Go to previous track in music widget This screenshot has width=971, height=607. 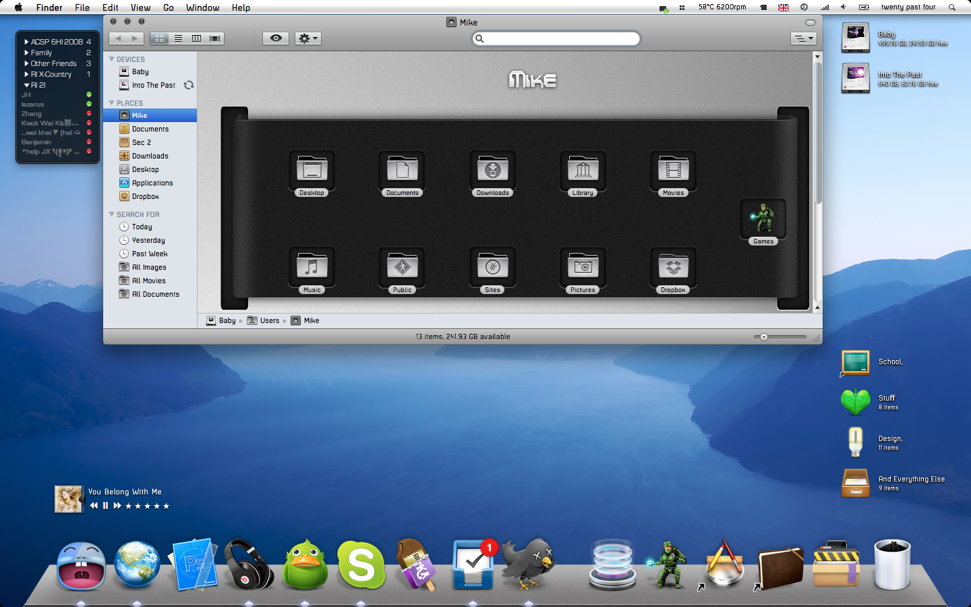(x=94, y=505)
